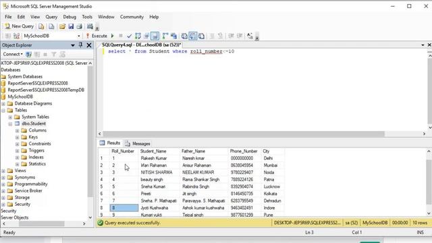Open the Tools menu
Viewport: 432px width, 243px height.
(87, 17)
